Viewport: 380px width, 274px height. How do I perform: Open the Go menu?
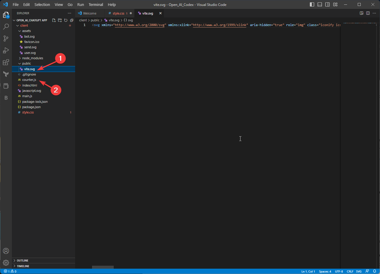(70, 4)
